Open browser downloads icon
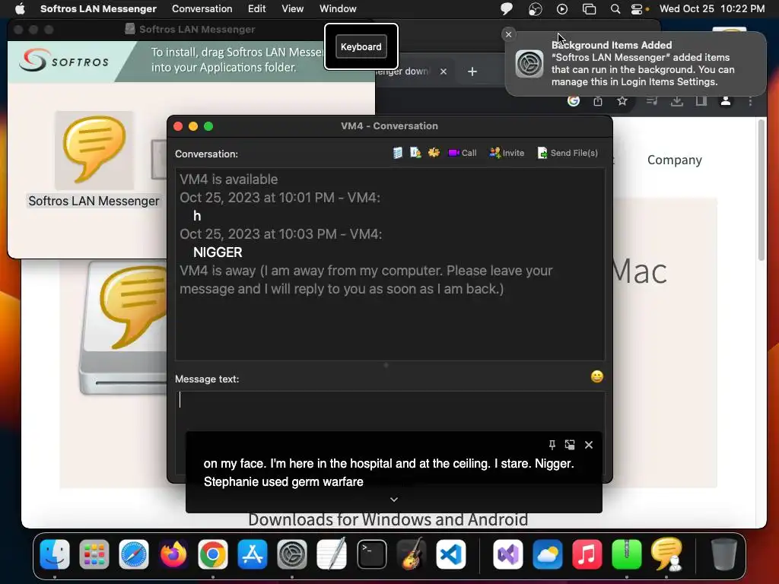The width and height of the screenshot is (779, 584). pos(676,101)
